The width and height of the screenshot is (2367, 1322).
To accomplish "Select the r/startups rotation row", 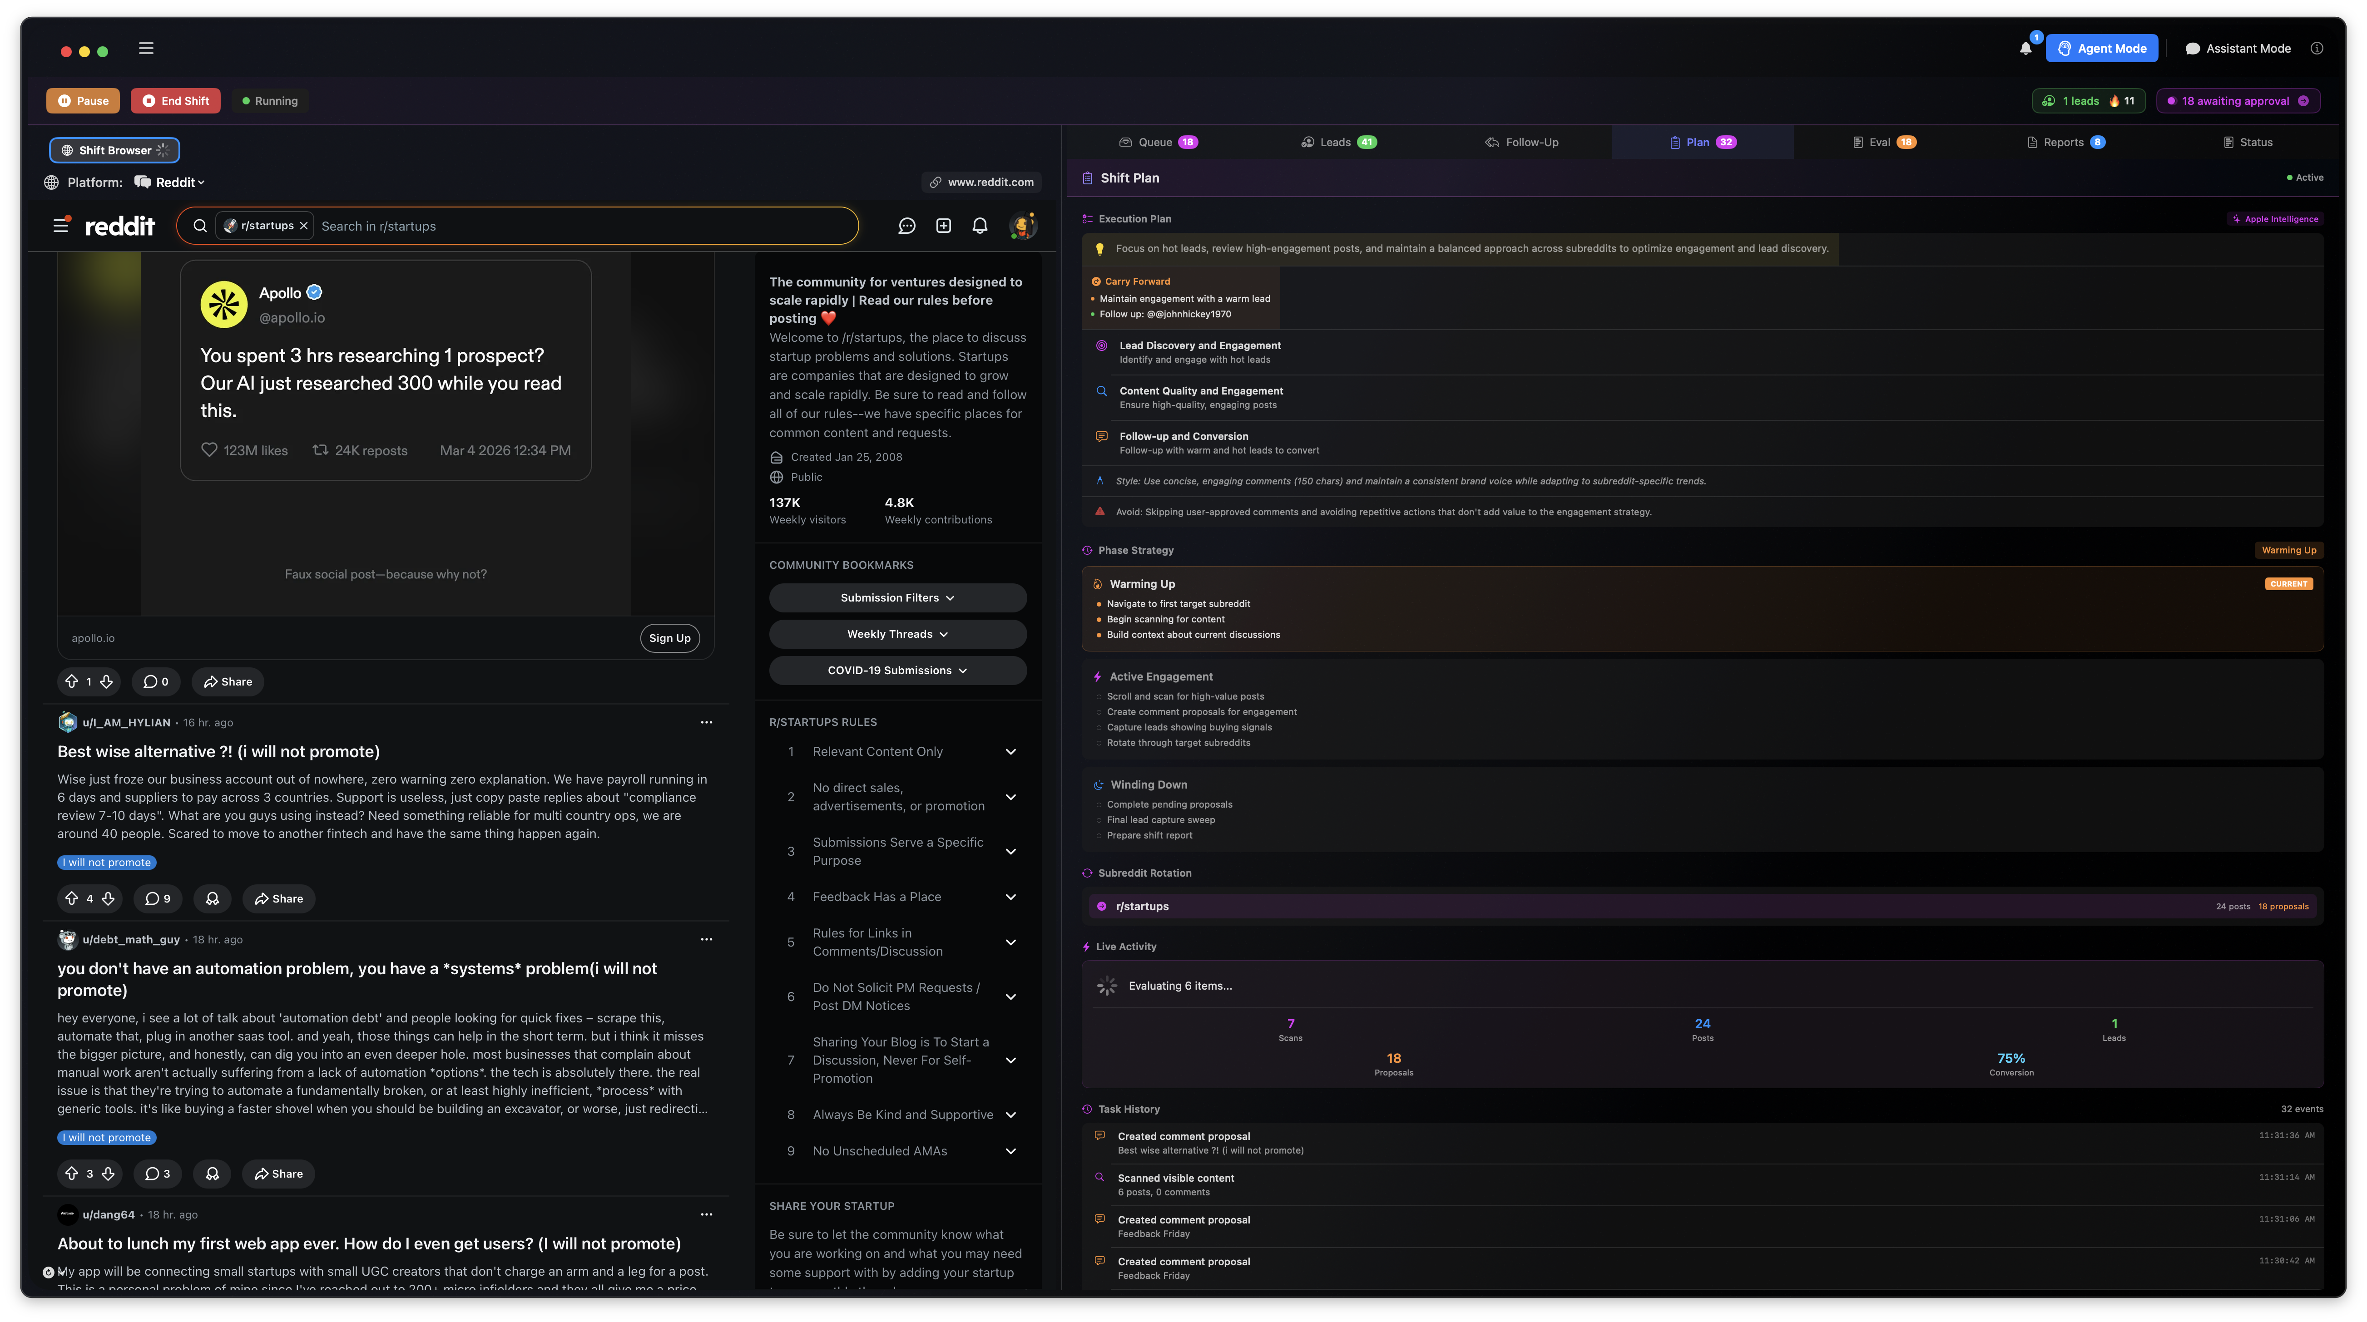I will pyautogui.click(x=1703, y=907).
